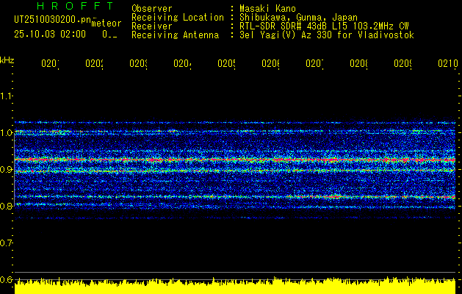The height and width of the screenshot is (294, 462).
Task: Click the 0204 time marker
Action: coord(182,63)
